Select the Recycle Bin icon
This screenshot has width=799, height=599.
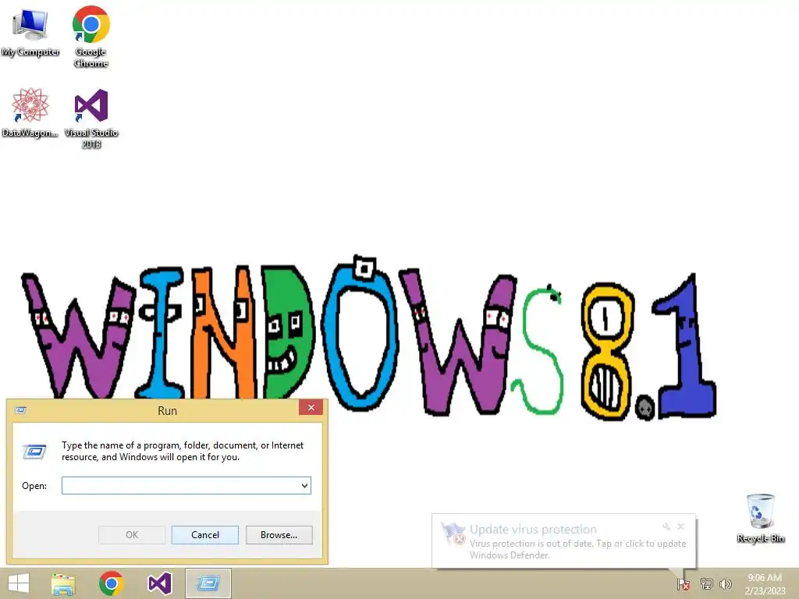tap(760, 518)
